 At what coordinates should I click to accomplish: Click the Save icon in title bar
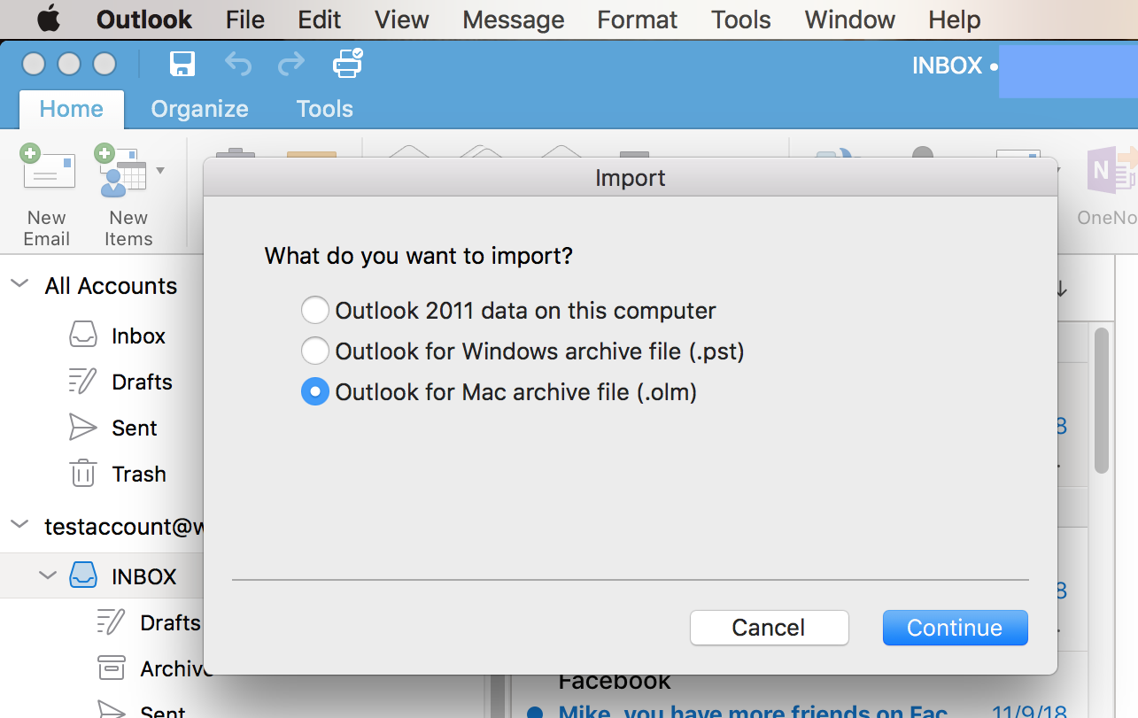[182, 65]
